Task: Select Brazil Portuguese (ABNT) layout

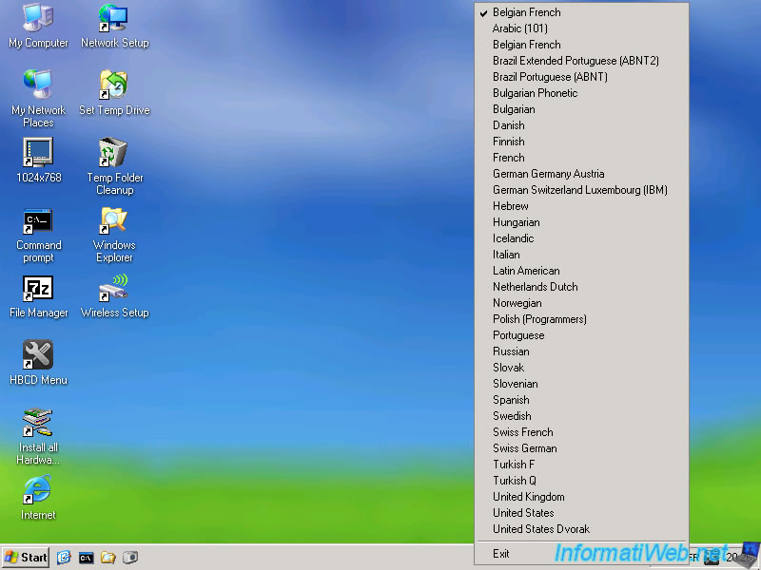Action: (x=581, y=77)
